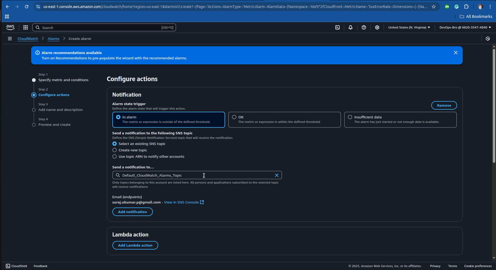Click the search magnifier icon in SNS topic field
The width and height of the screenshot is (496, 270).
[118, 175]
